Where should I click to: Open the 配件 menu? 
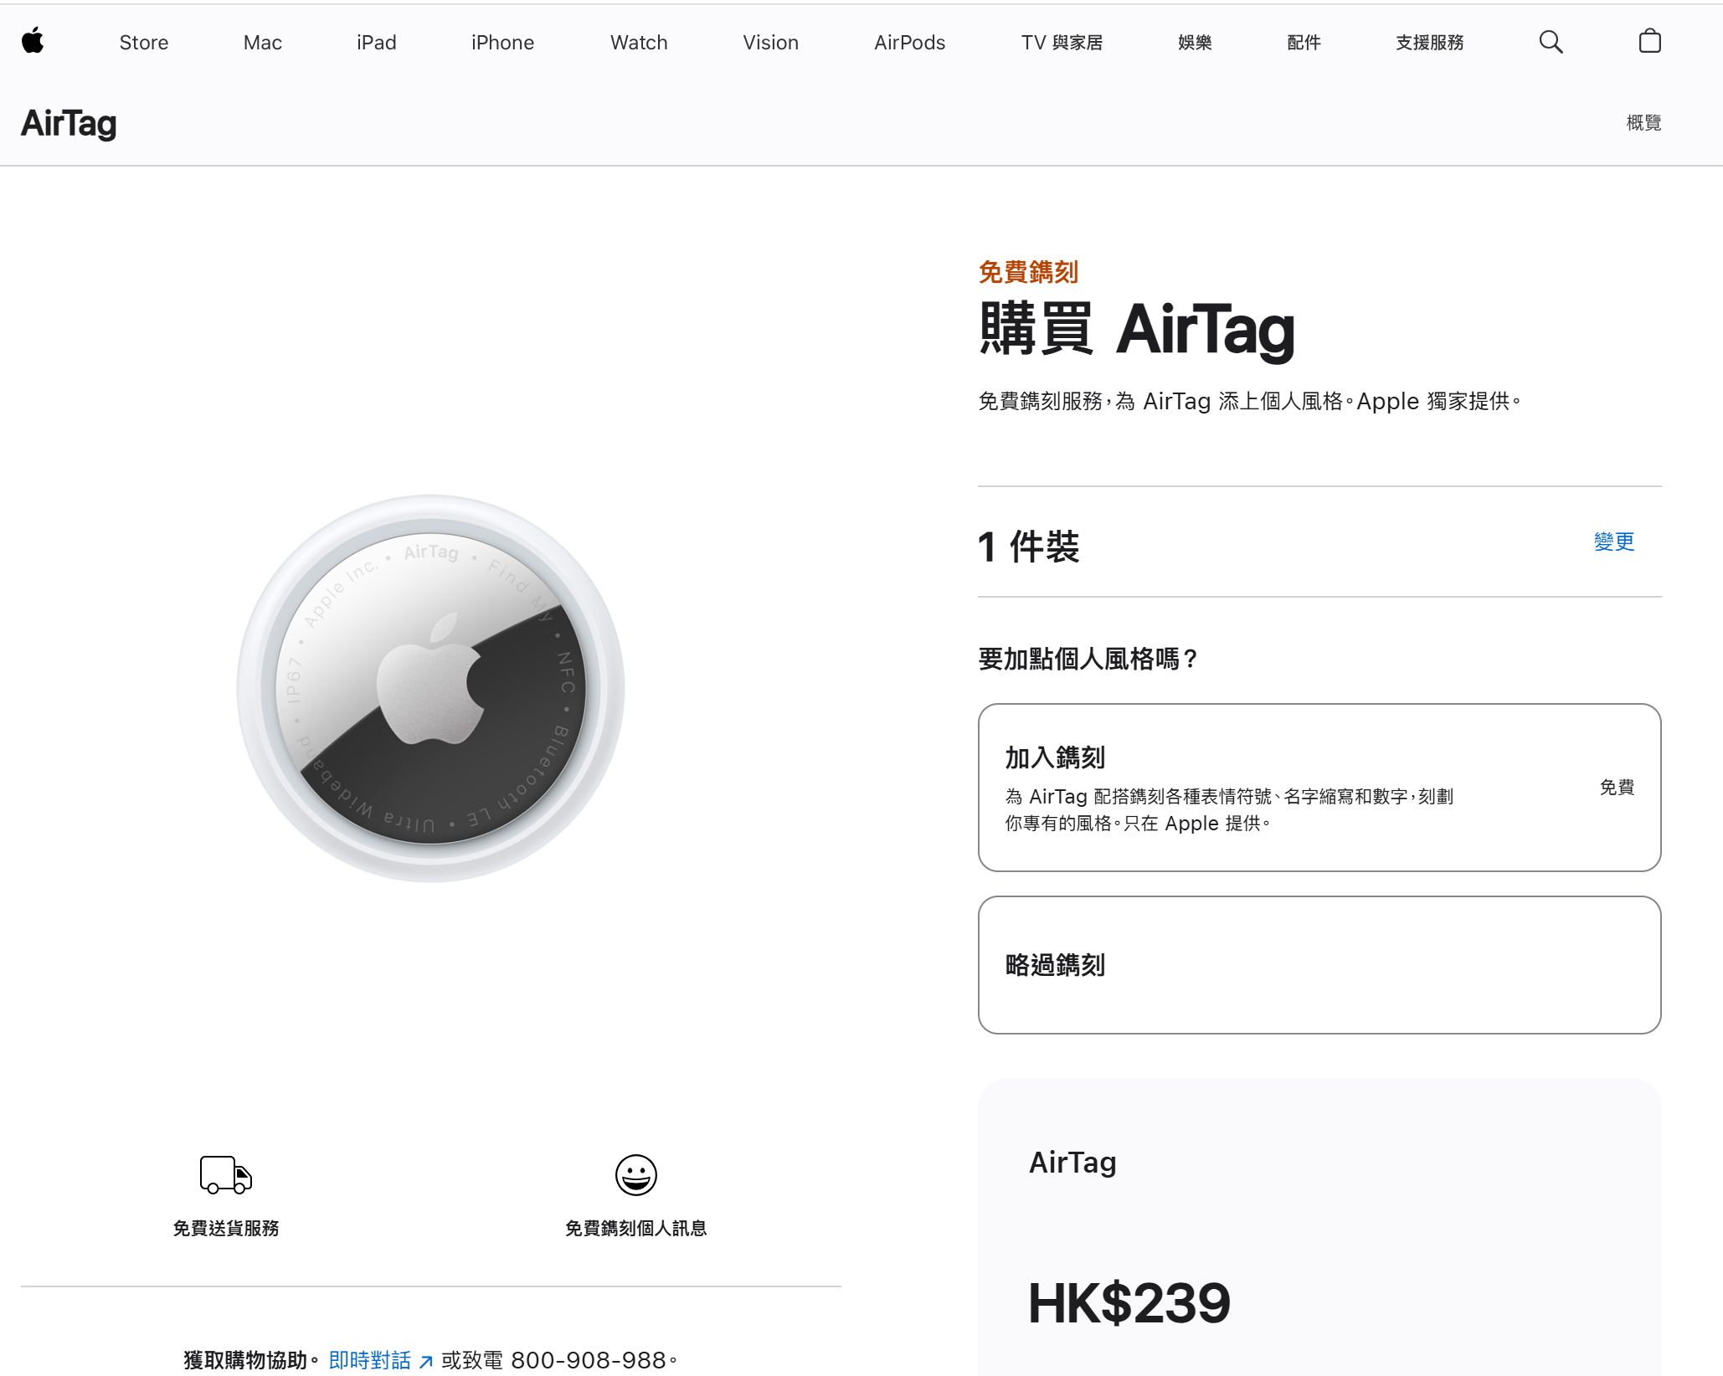click(x=1304, y=43)
